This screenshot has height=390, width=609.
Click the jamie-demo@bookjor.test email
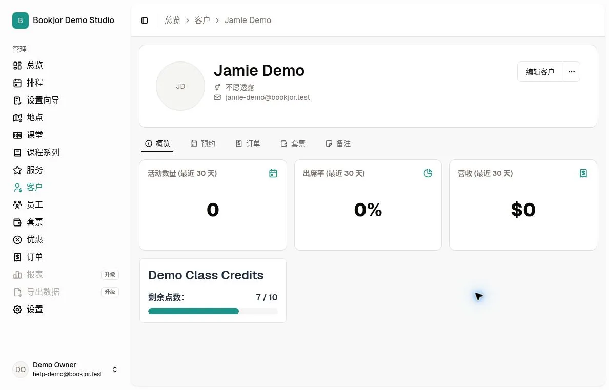click(x=268, y=97)
